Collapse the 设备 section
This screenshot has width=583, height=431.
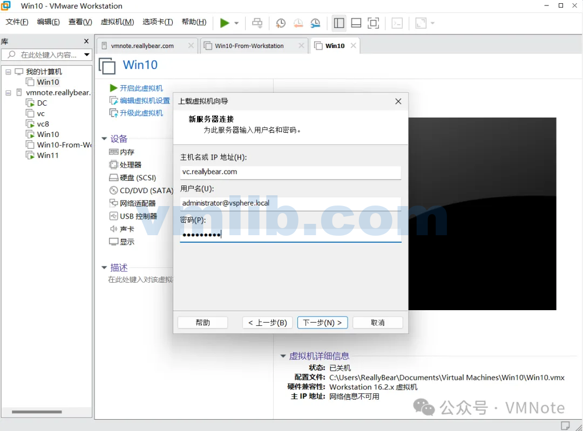click(x=104, y=139)
